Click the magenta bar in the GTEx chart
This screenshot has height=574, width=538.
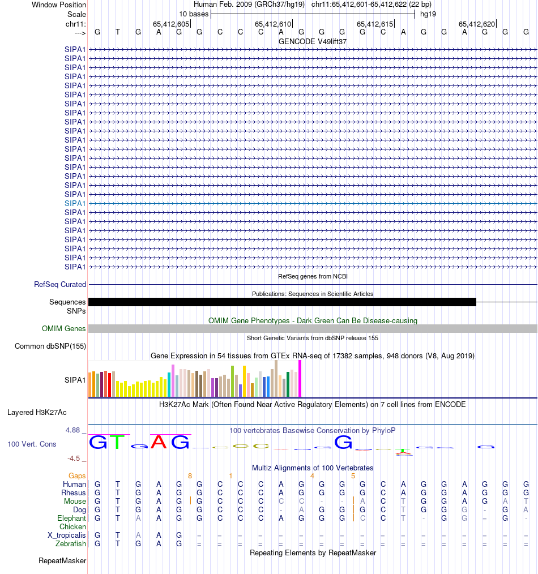(300, 379)
